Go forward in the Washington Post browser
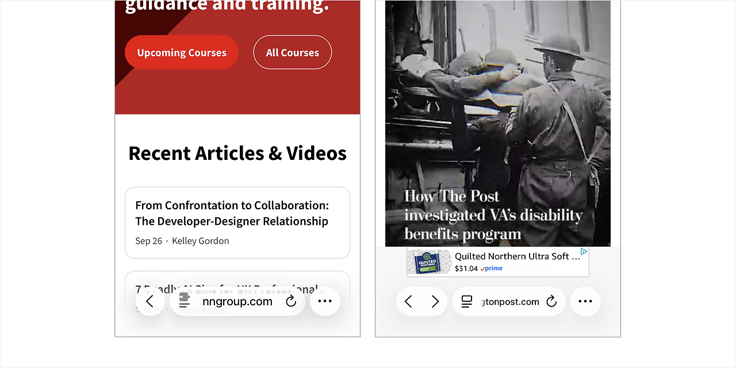 [435, 301]
